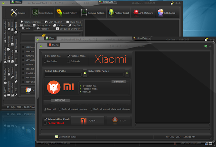Open the Key Tool tab
Screen dimensions: 216x147
click(75, 25)
